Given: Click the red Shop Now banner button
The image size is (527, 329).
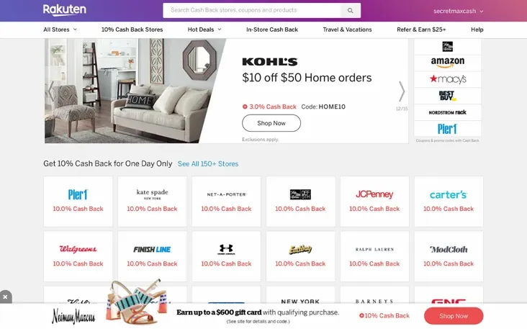Looking at the screenshot, I should pos(454,316).
